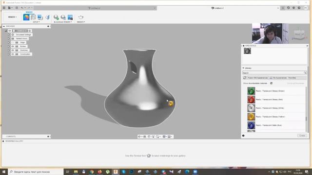Open Firefox from the taskbar
This screenshot has width=312, height=175.
[99, 172]
